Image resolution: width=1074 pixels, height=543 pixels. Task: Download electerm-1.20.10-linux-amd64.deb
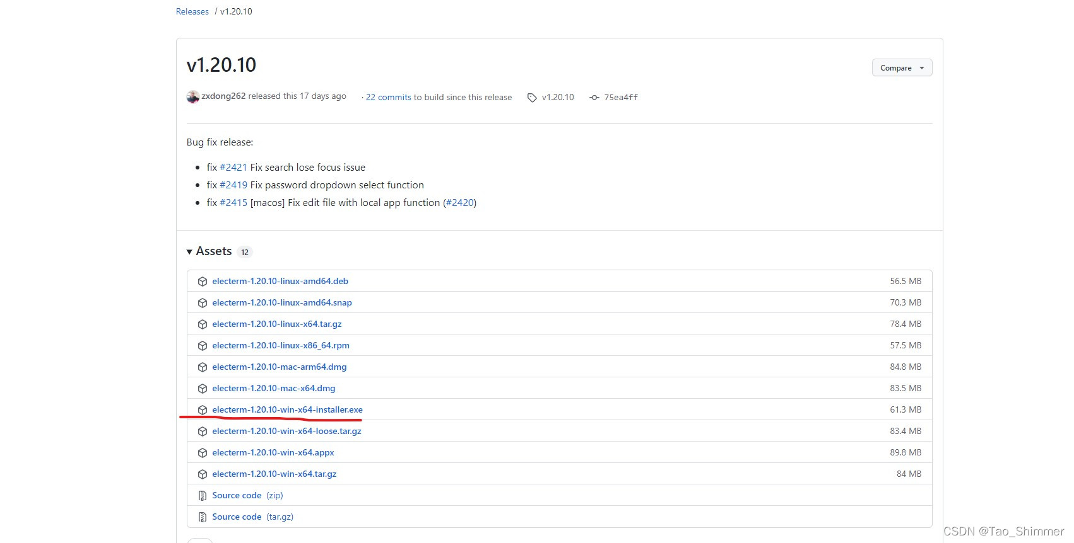click(280, 281)
